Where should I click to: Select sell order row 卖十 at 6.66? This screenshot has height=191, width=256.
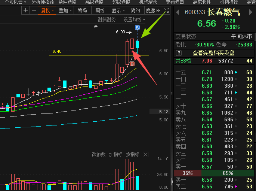tap(214, 106)
